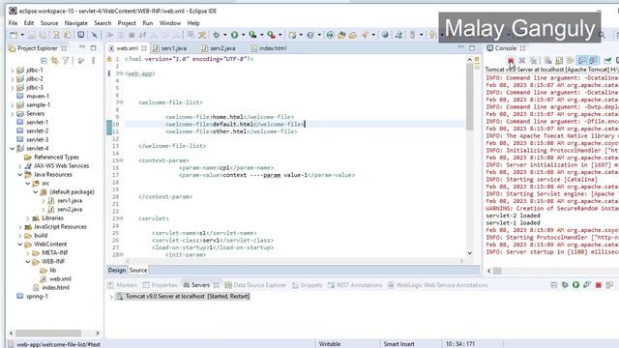
Task: Click 'Writable' in the status bar
Action: point(330,344)
